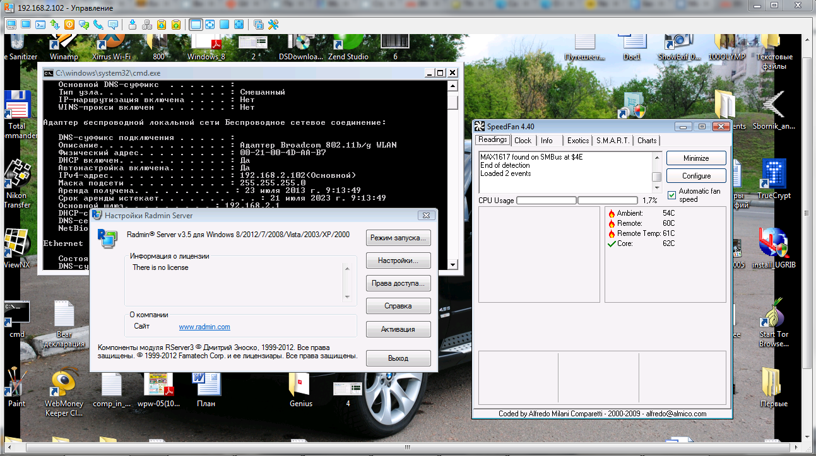Start Voice Chat with the phone icon
The width and height of the screenshot is (816, 456).
coord(98,25)
